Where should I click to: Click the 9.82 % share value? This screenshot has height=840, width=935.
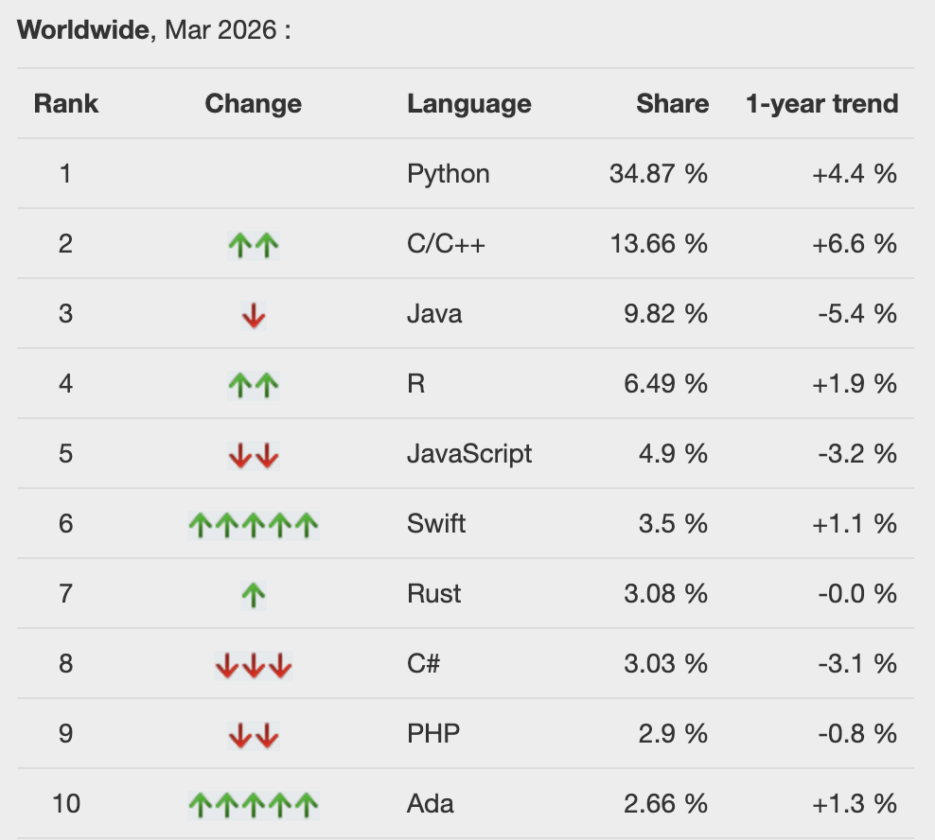(665, 314)
